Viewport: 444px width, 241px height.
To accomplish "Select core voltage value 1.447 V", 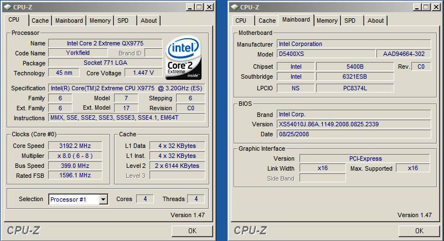I will coord(143,73).
